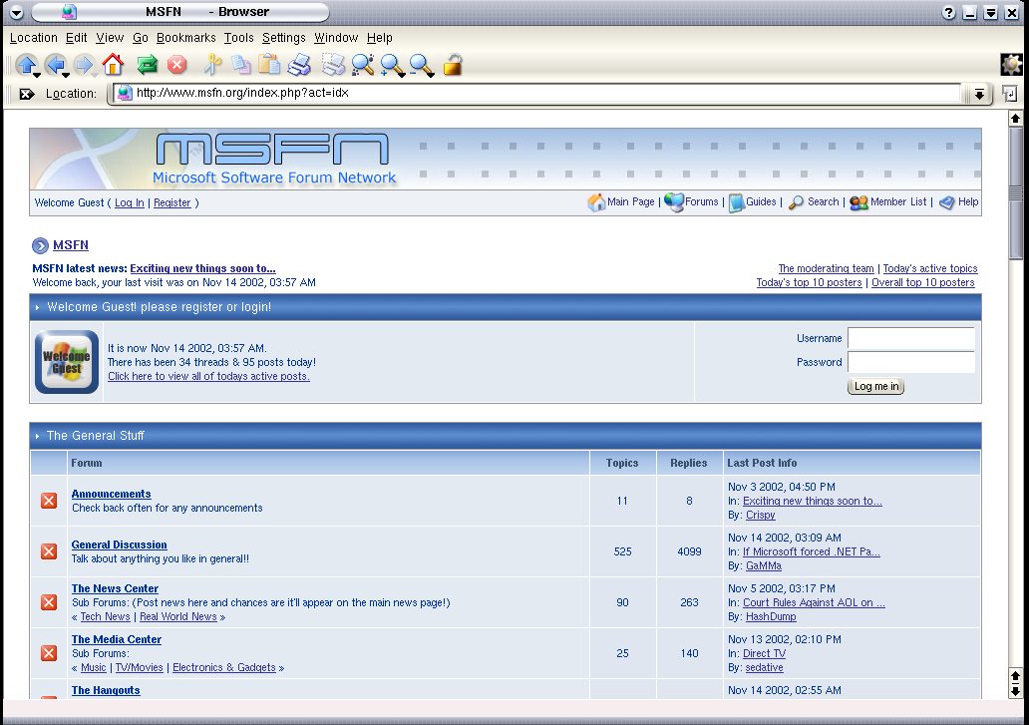Click the Go button beside location bar

pos(1009,94)
